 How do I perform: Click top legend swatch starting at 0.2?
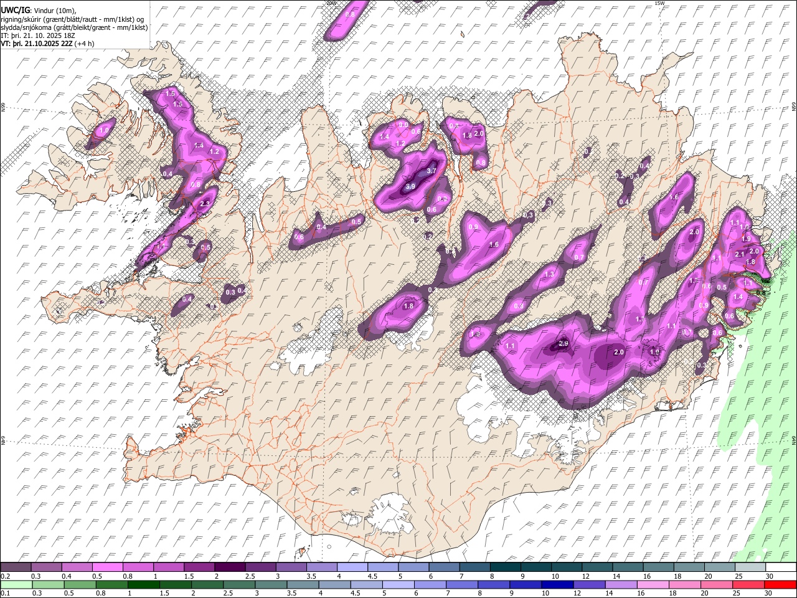pos(16,567)
